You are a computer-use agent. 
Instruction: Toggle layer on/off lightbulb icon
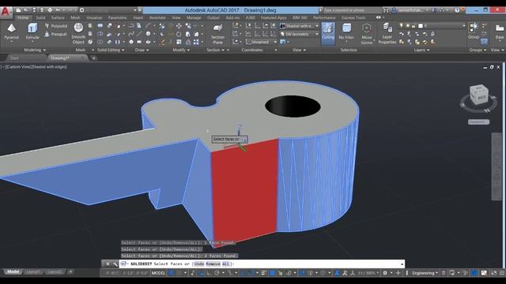click(401, 25)
